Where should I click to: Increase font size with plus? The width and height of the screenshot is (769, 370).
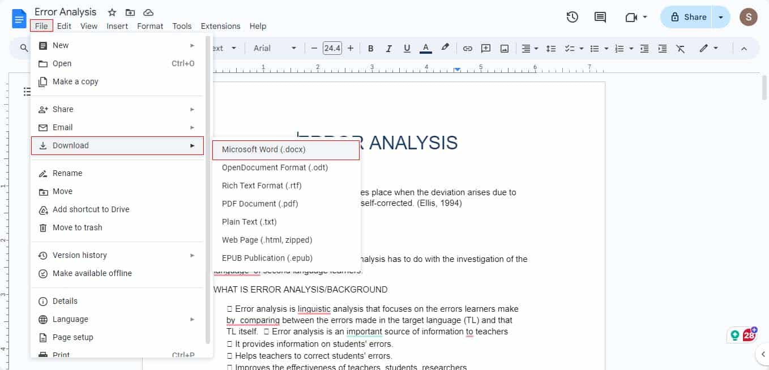tap(351, 48)
